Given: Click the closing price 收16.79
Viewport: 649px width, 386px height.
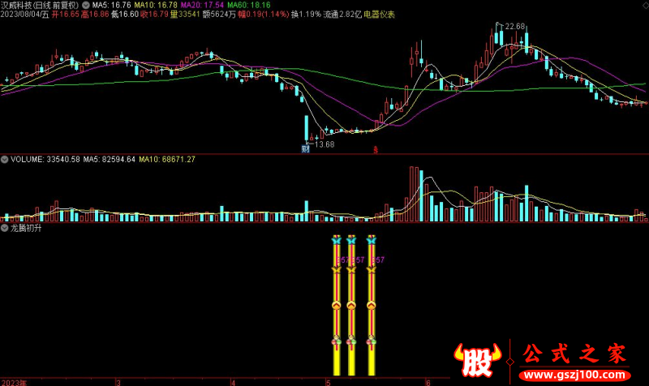Looking at the screenshot, I should (x=154, y=15).
